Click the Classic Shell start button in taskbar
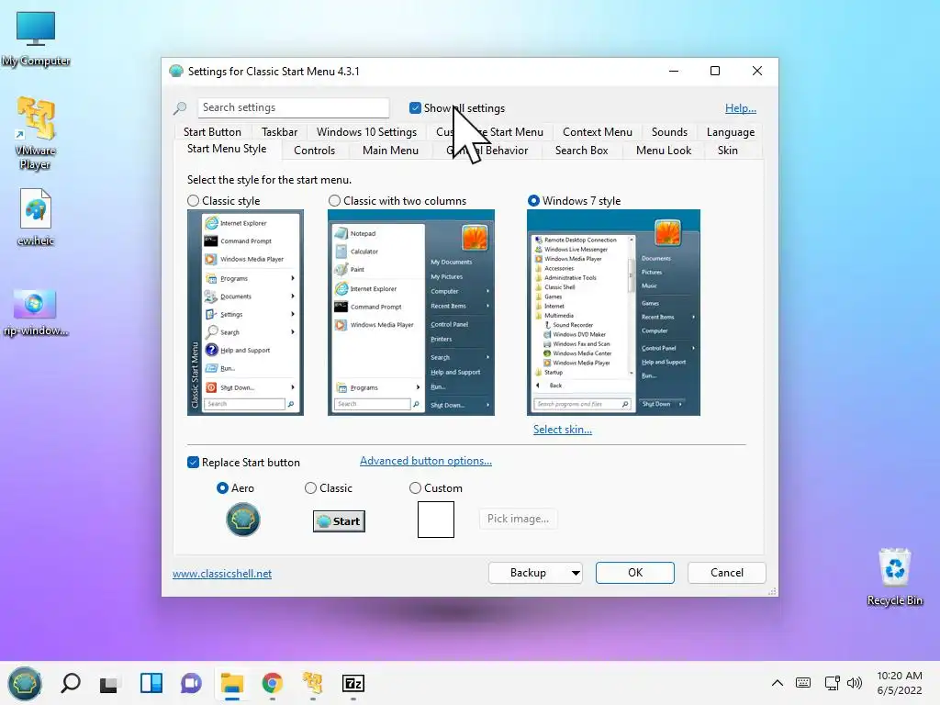940x705 pixels. (25, 683)
